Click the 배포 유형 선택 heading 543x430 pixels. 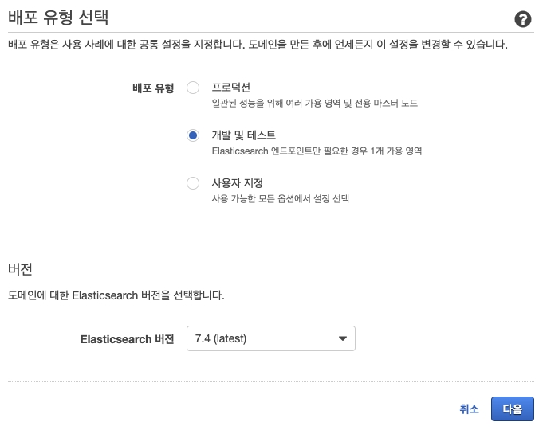[x=58, y=17]
